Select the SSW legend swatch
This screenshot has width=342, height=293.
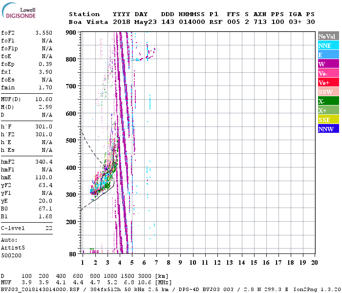(x=328, y=92)
